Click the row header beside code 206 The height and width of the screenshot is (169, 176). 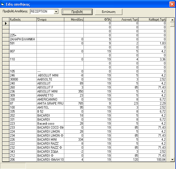click(6, 160)
